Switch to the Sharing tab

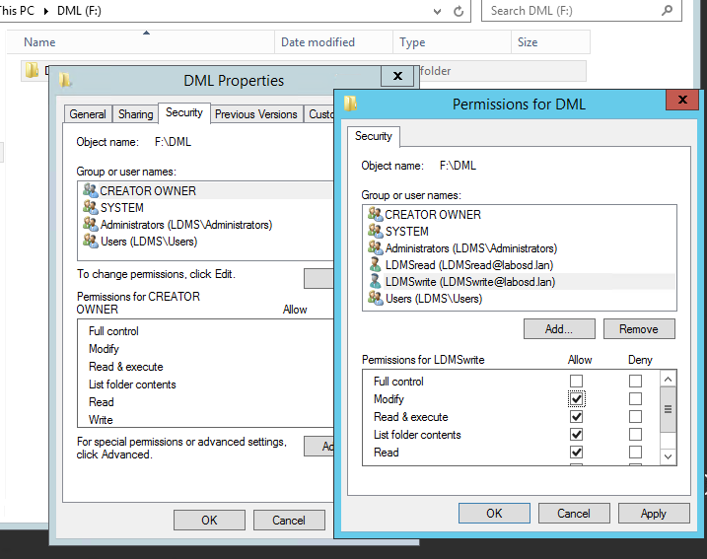[x=135, y=114]
